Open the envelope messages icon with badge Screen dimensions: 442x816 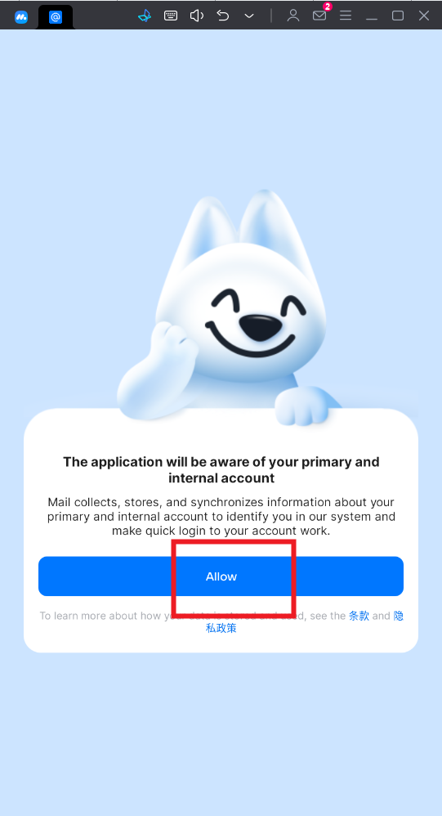(320, 14)
